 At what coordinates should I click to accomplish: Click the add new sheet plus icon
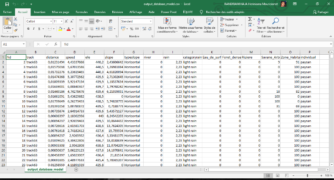click(76, 169)
